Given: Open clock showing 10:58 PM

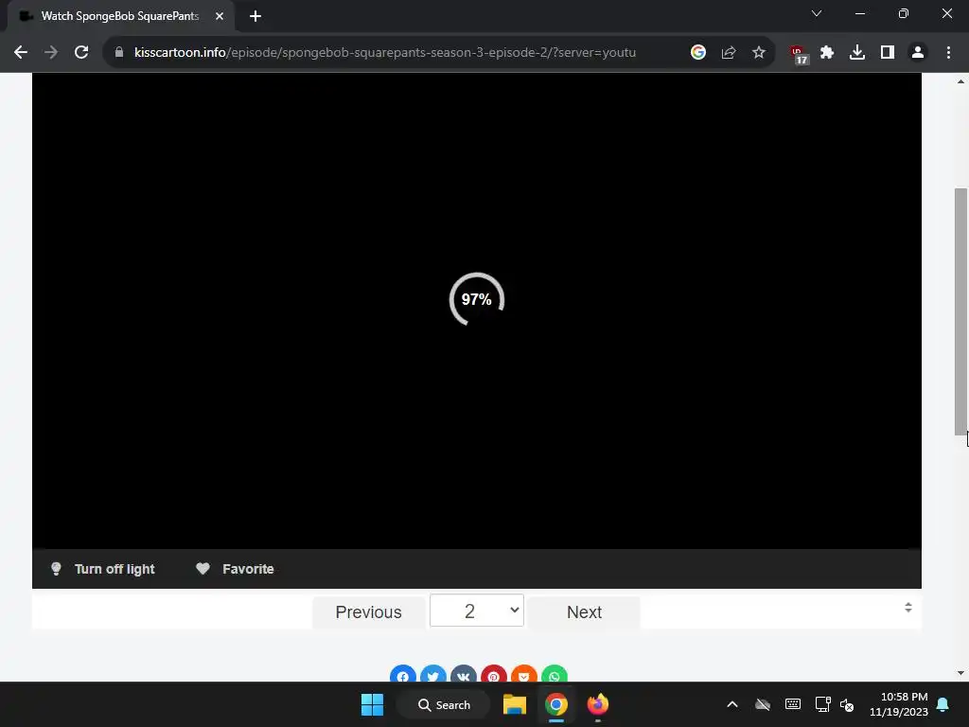Looking at the screenshot, I should coord(899,704).
